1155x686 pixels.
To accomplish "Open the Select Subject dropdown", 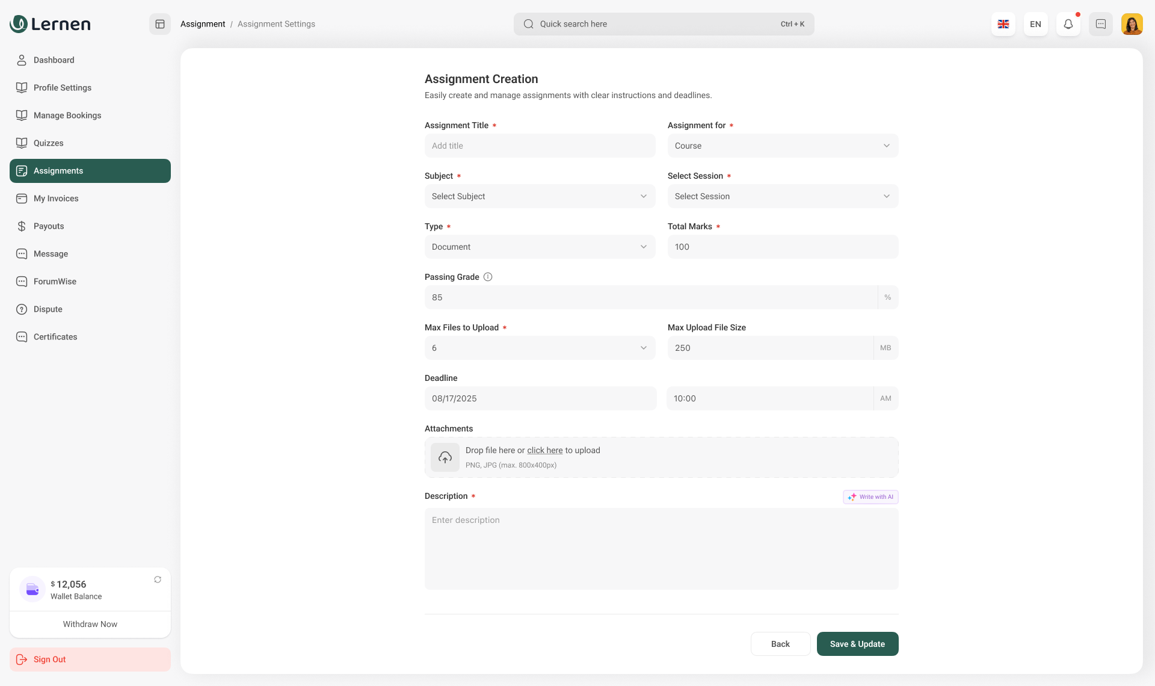I will [540, 196].
